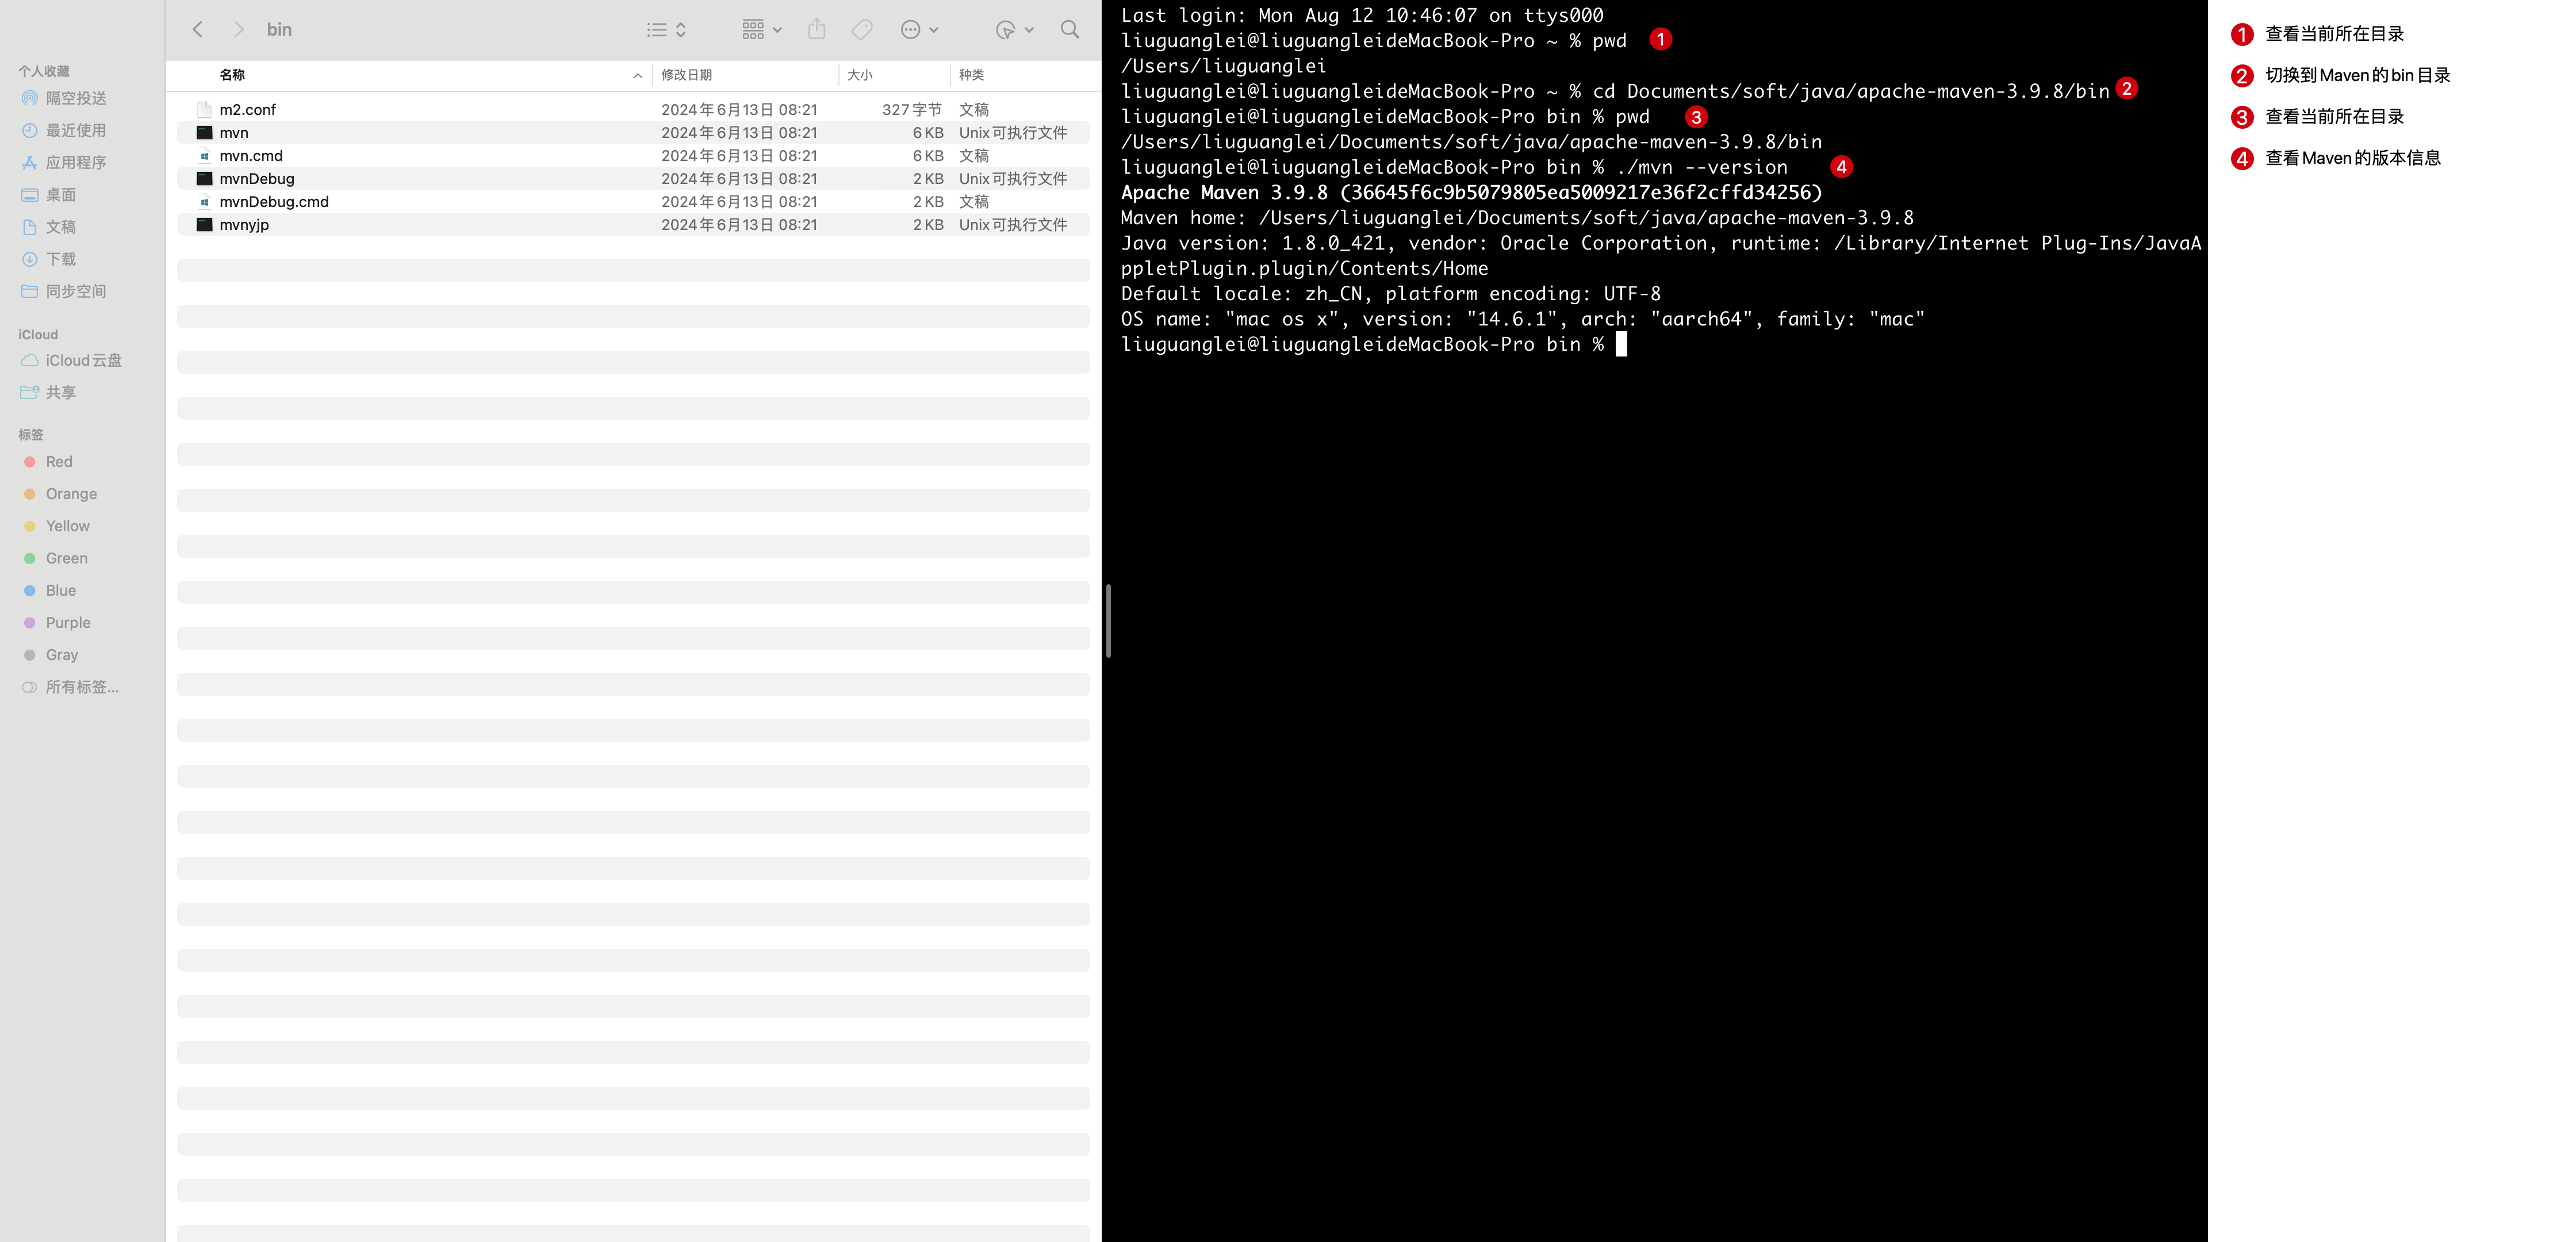Click the Finder back navigation arrow
The height and width of the screenshot is (1242, 2576).
click(x=198, y=30)
